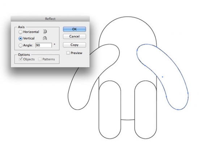This screenshot has width=199, height=156.
Task: Select the left leg rounded shape
Action: click(110, 110)
